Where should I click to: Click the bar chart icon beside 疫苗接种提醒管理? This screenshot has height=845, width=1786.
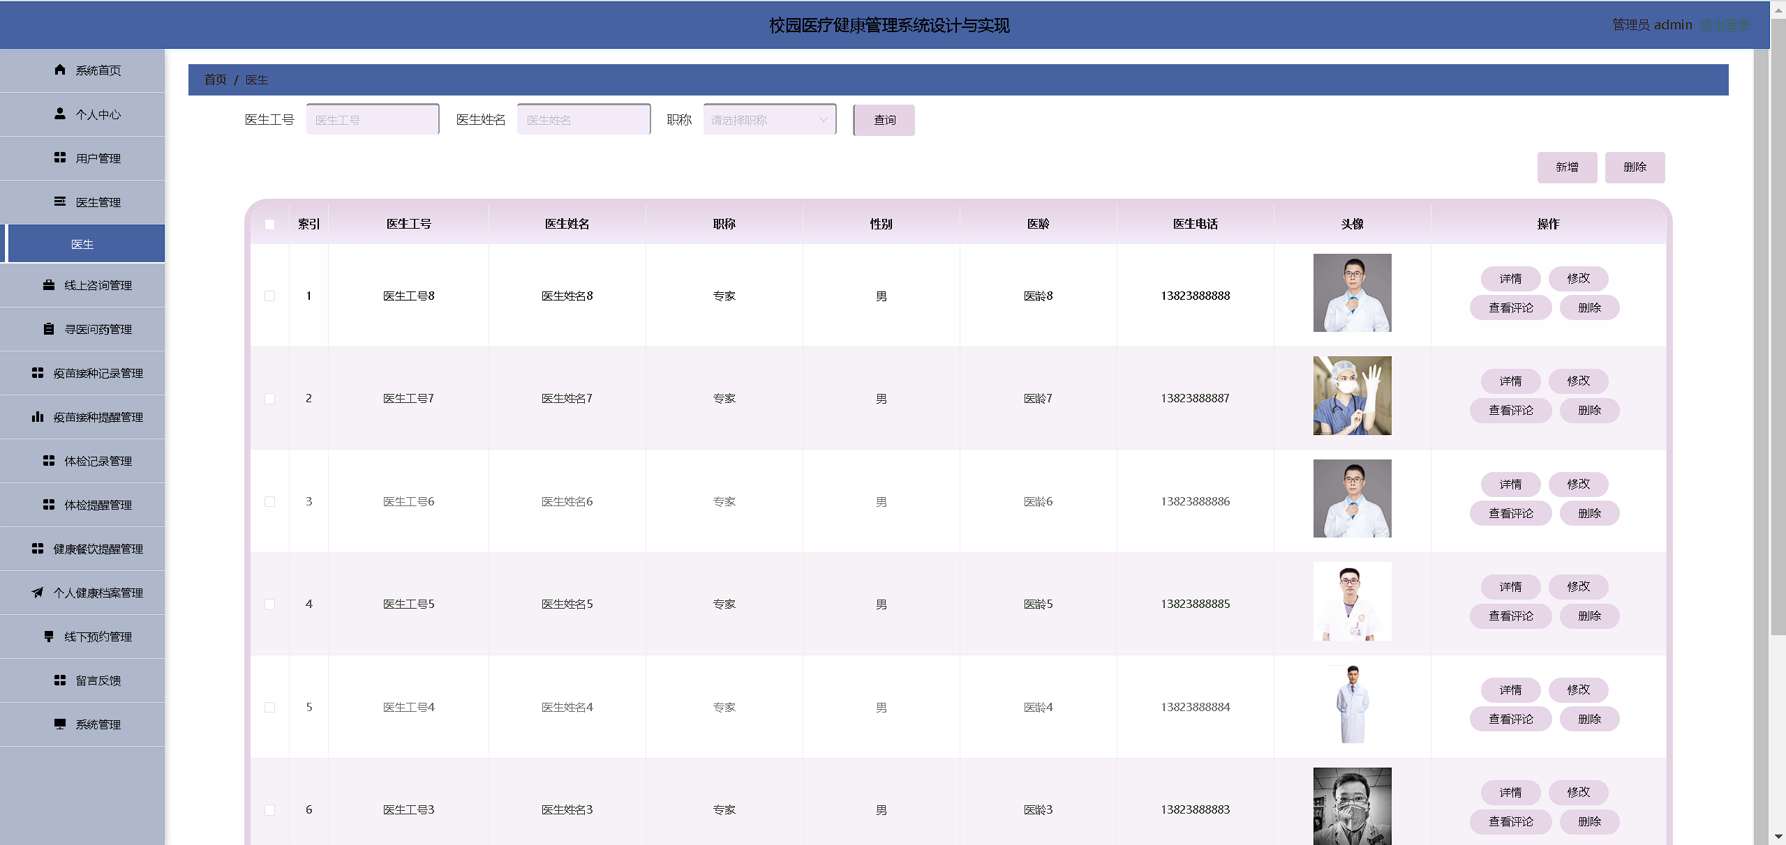[38, 417]
